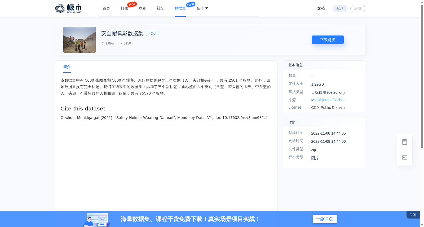The height and width of the screenshot is (227, 424).
Task: Click the New badge over 数据集
Action: [x=191, y=5]
